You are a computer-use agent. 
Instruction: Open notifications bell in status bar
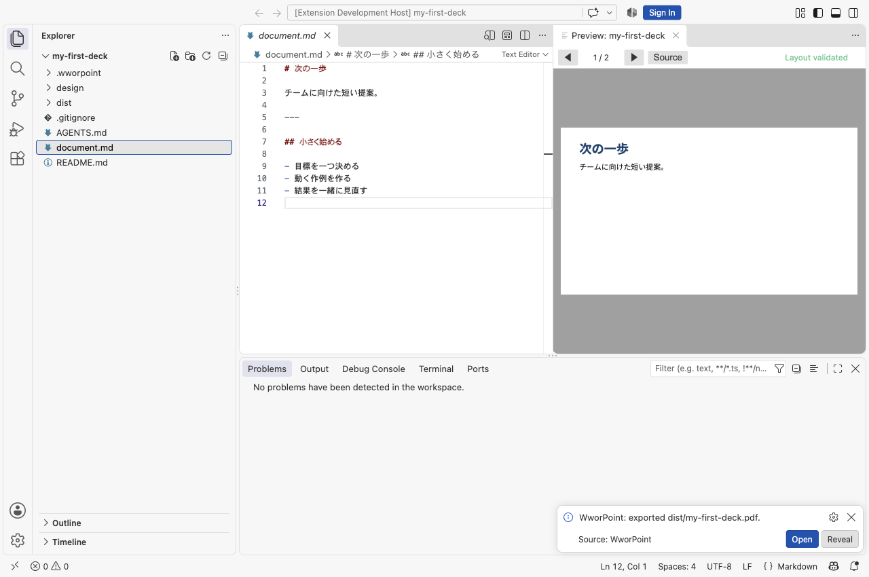pos(853,566)
